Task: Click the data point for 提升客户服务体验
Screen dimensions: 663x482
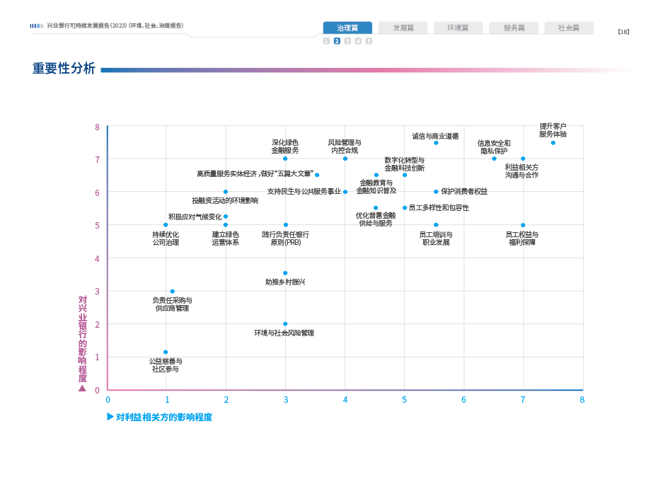Action: (553, 142)
